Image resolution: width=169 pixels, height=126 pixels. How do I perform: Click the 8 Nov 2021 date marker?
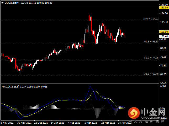(8, 123)
